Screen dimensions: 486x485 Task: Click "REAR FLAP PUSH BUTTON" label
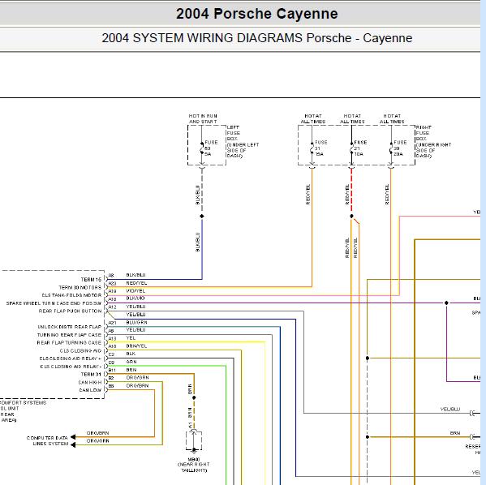point(70,311)
